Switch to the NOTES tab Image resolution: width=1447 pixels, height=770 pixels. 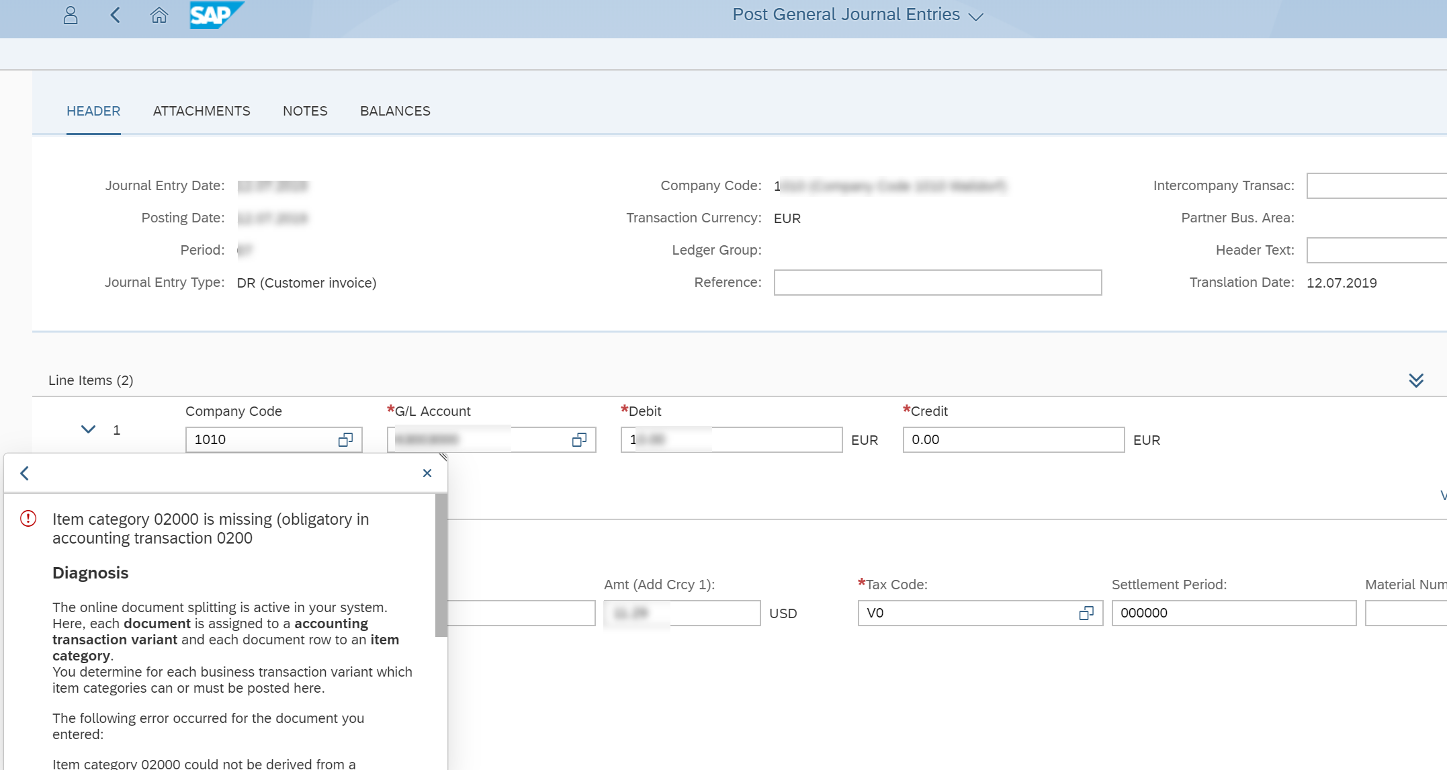point(305,112)
